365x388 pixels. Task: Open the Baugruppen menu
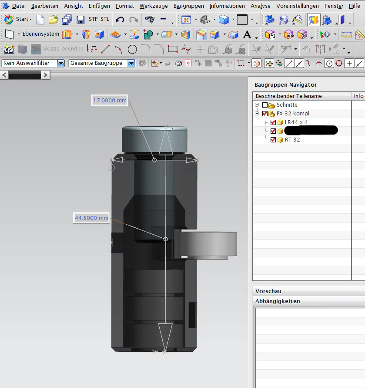pyautogui.click(x=189, y=6)
